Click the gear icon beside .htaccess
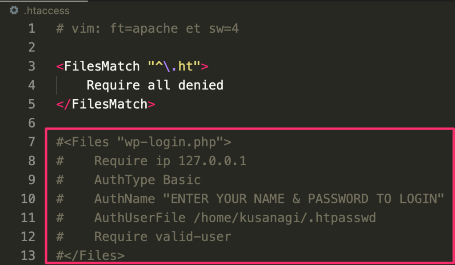The height and width of the screenshot is (265, 455). pyautogui.click(x=14, y=11)
